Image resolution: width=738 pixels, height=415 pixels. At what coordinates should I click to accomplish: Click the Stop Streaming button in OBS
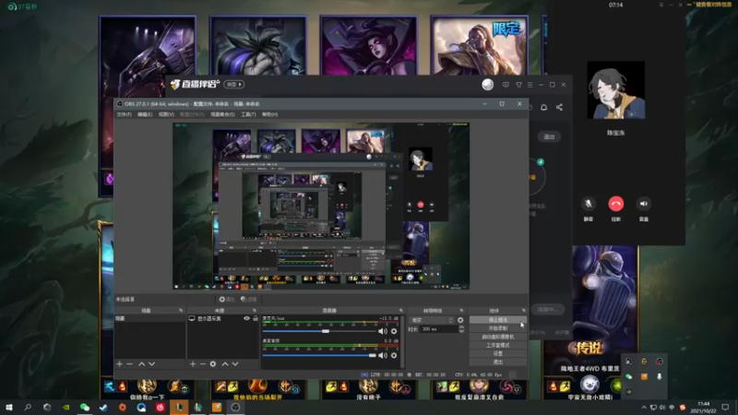click(498, 320)
